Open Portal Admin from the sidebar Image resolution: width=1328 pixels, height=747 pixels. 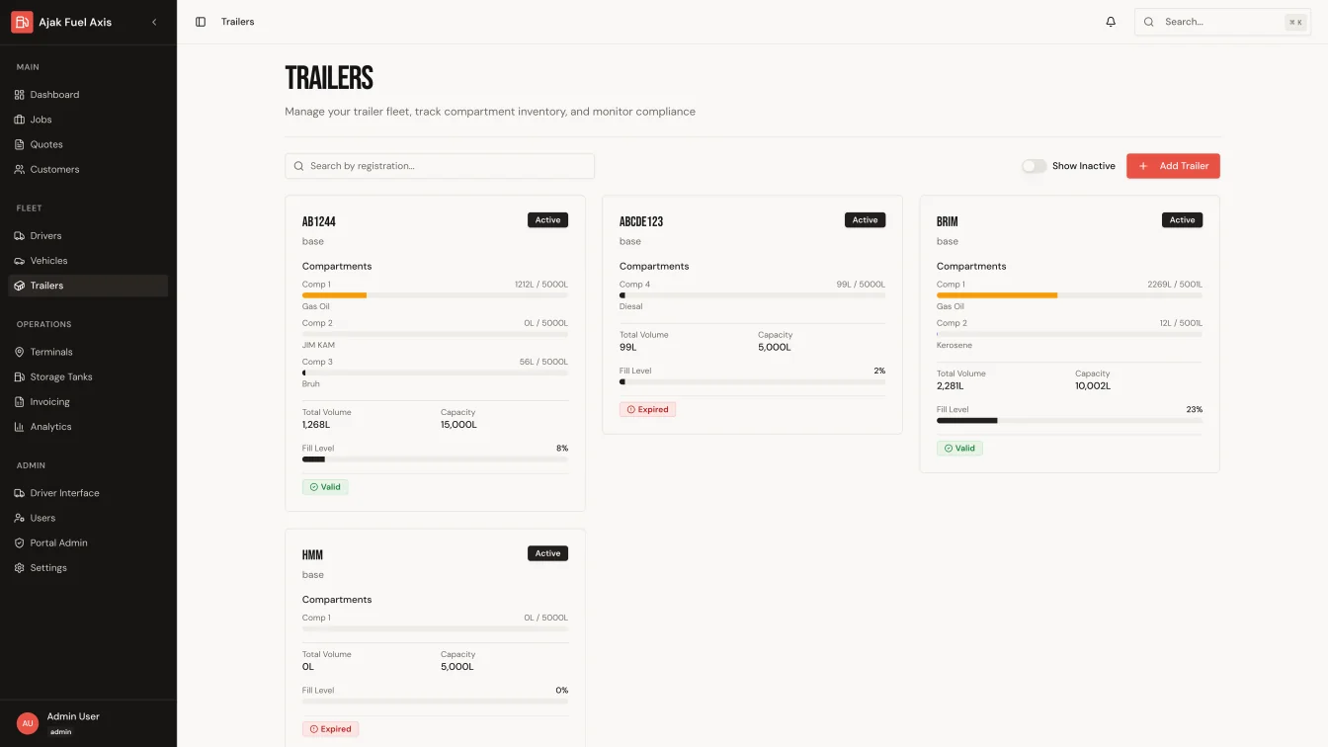tap(57, 542)
